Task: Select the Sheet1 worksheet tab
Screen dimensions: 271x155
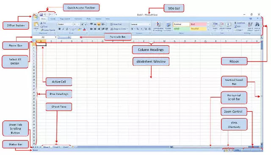Action: 47,147
